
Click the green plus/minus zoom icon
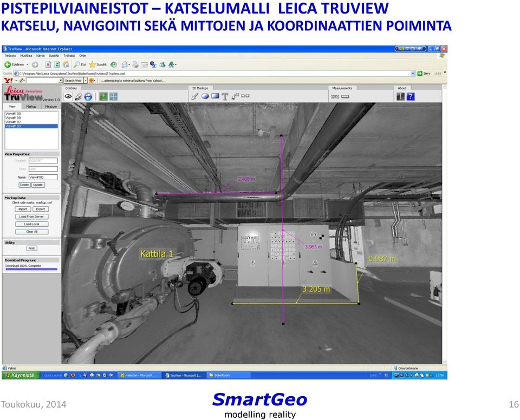coord(103,96)
